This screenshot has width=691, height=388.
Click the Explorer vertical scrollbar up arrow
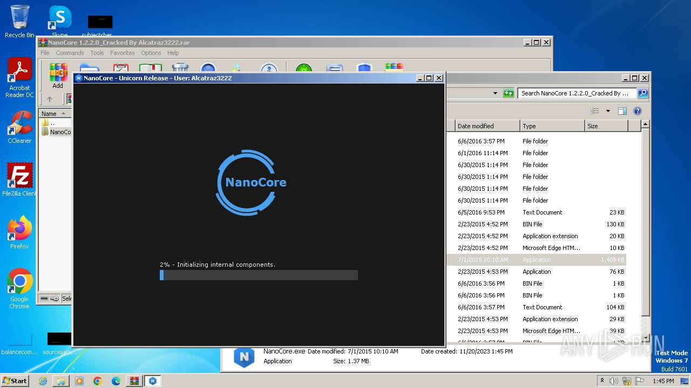point(645,125)
